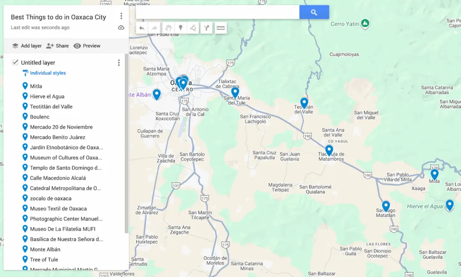
Task: Select Museo De La Filatelia MUFI item
Action: pos(63,229)
